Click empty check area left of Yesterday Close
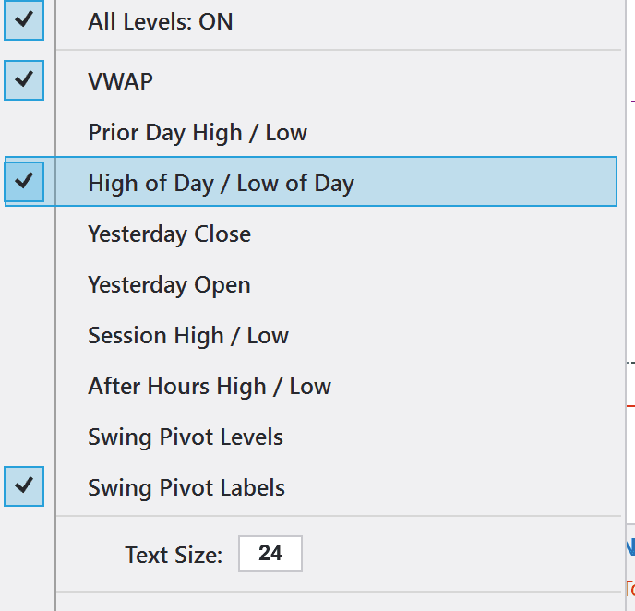 (24, 234)
